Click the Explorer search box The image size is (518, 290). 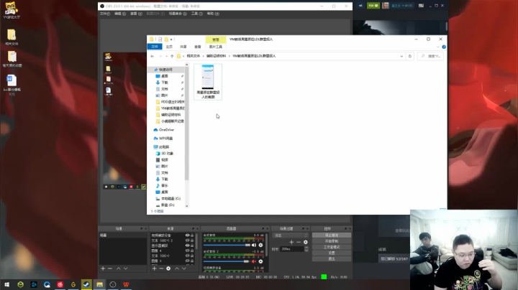click(x=430, y=56)
